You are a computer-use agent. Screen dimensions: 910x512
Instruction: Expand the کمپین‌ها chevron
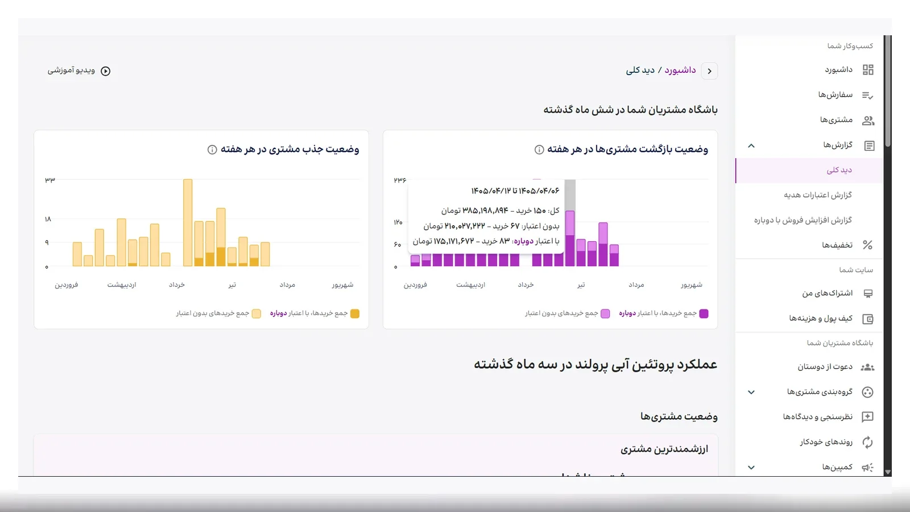(x=751, y=468)
